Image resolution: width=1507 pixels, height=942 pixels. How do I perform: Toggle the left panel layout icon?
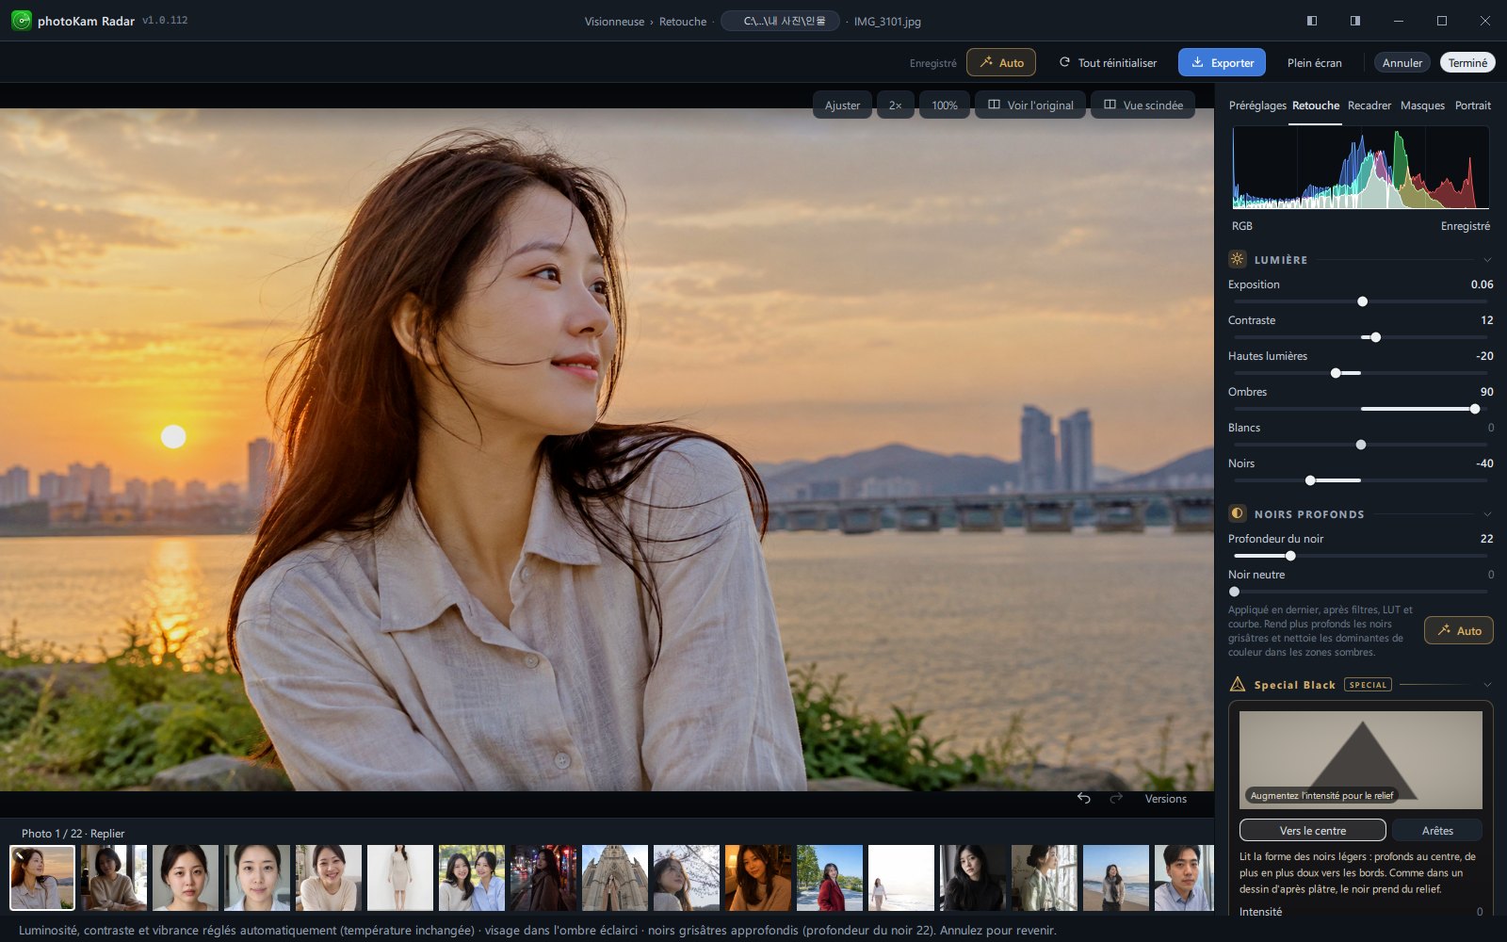(1312, 21)
